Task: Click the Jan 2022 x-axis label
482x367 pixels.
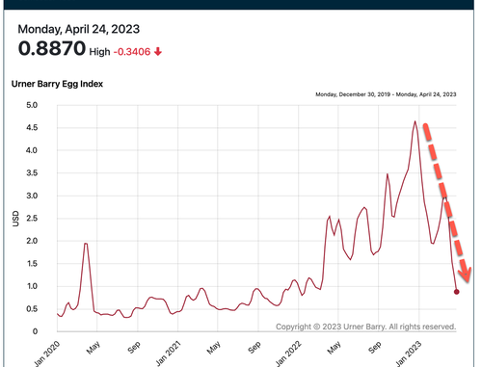Action: (288, 354)
